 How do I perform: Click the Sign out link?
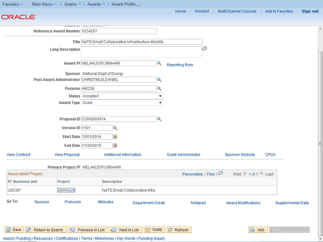[309, 11]
